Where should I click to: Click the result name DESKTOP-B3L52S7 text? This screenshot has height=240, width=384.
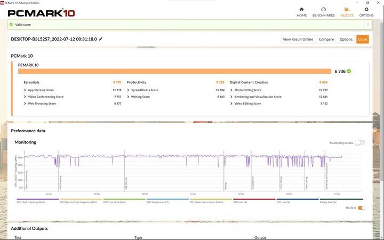[54, 39]
